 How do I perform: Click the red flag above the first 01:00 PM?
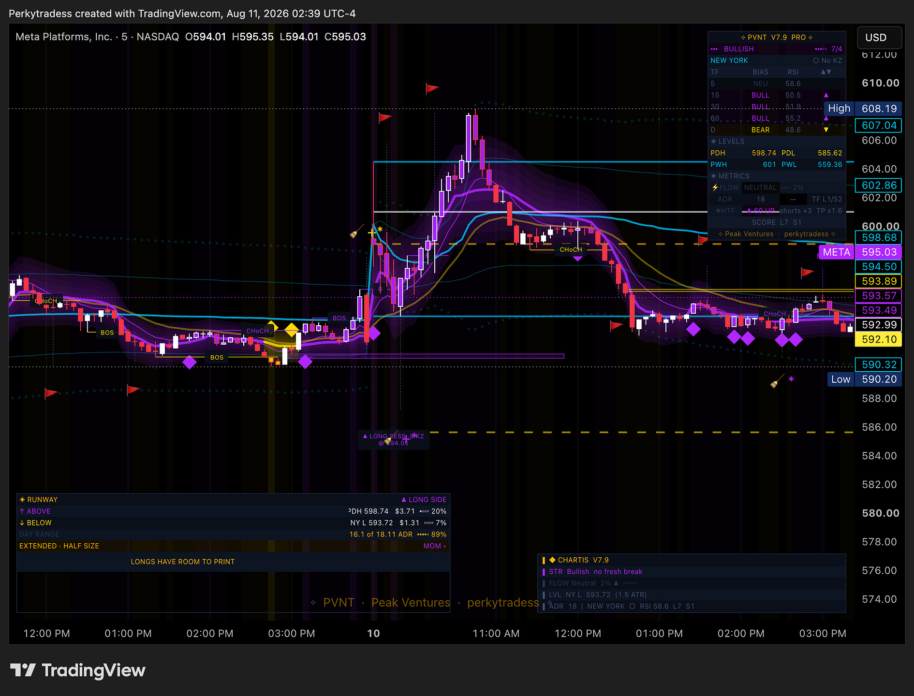[133, 389]
